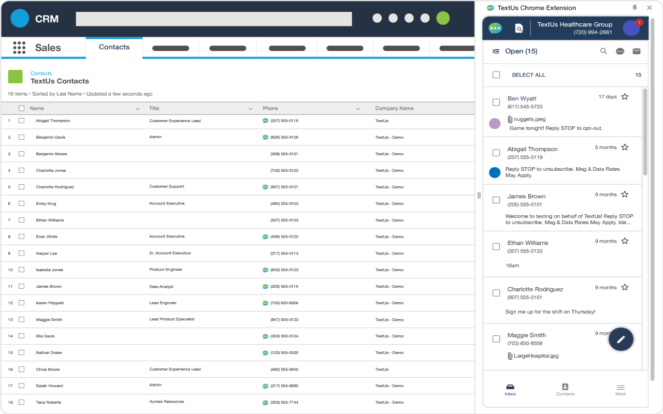Click the envelope icon in inbox header
Screen dimensions: 663x414
click(637, 51)
